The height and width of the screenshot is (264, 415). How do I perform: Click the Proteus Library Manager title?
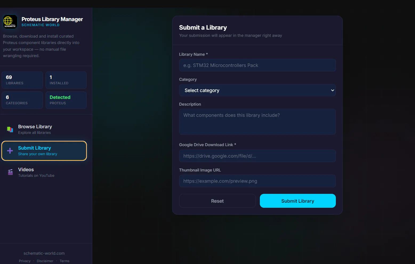(52, 19)
